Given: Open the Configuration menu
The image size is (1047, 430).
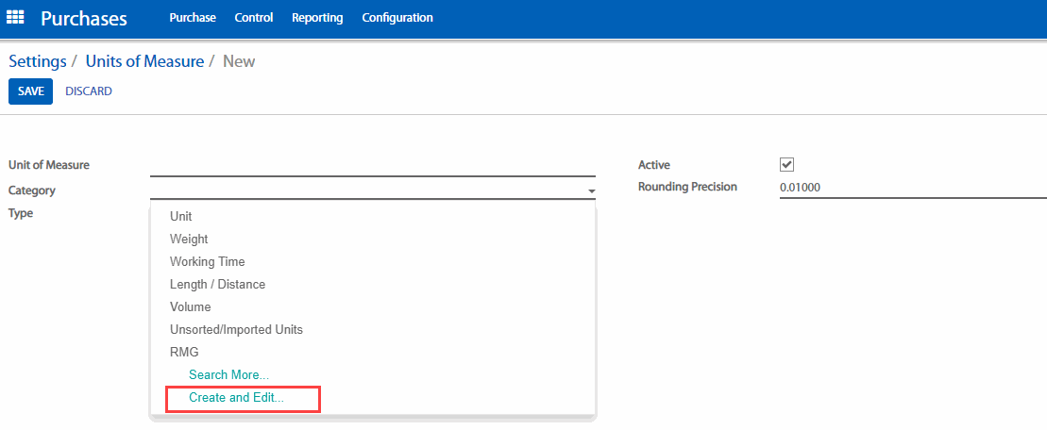Looking at the screenshot, I should click(x=397, y=18).
